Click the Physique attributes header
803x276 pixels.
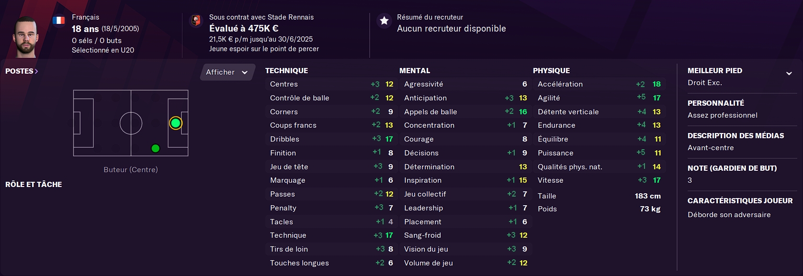tap(551, 70)
